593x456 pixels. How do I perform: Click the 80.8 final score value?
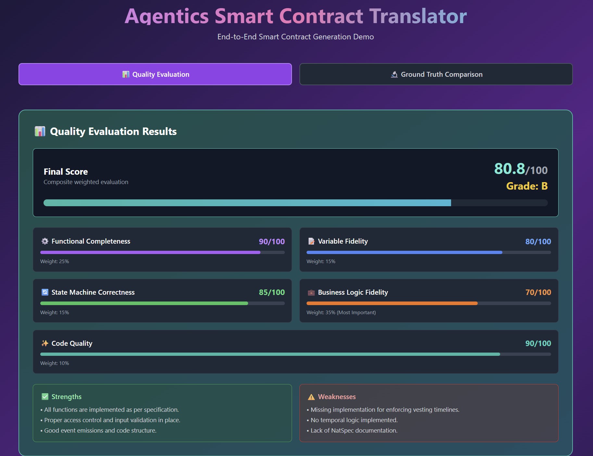pyautogui.click(x=509, y=169)
